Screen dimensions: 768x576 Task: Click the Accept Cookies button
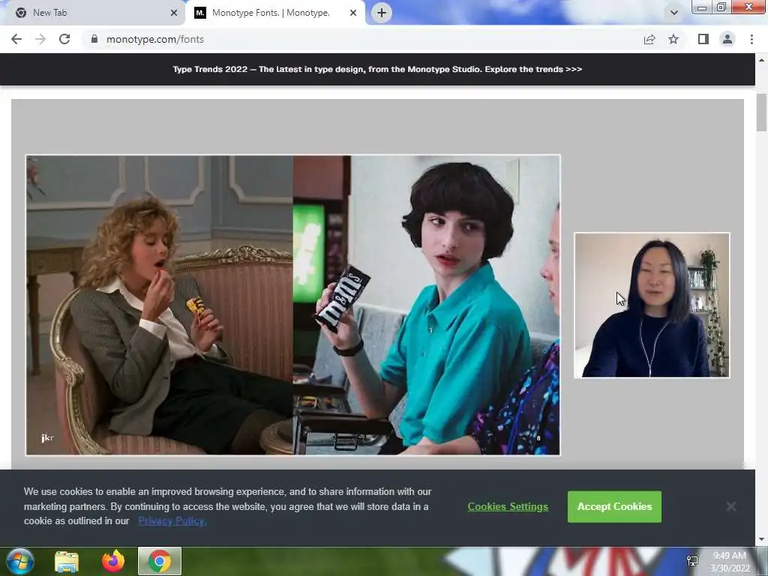(x=614, y=506)
